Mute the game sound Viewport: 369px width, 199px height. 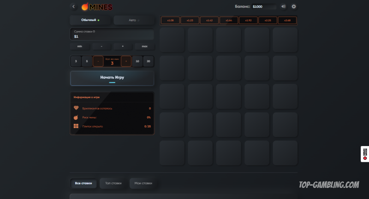click(283, 6)
